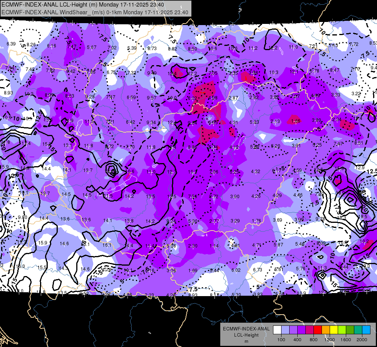Click the wind shear value 4.59

coord(297,170)
